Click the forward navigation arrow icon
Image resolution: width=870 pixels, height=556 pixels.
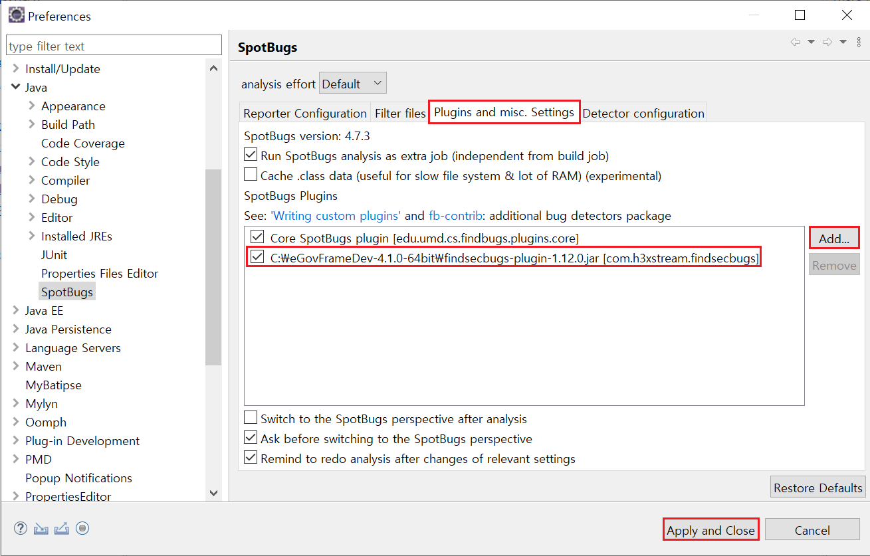[827, 42]
